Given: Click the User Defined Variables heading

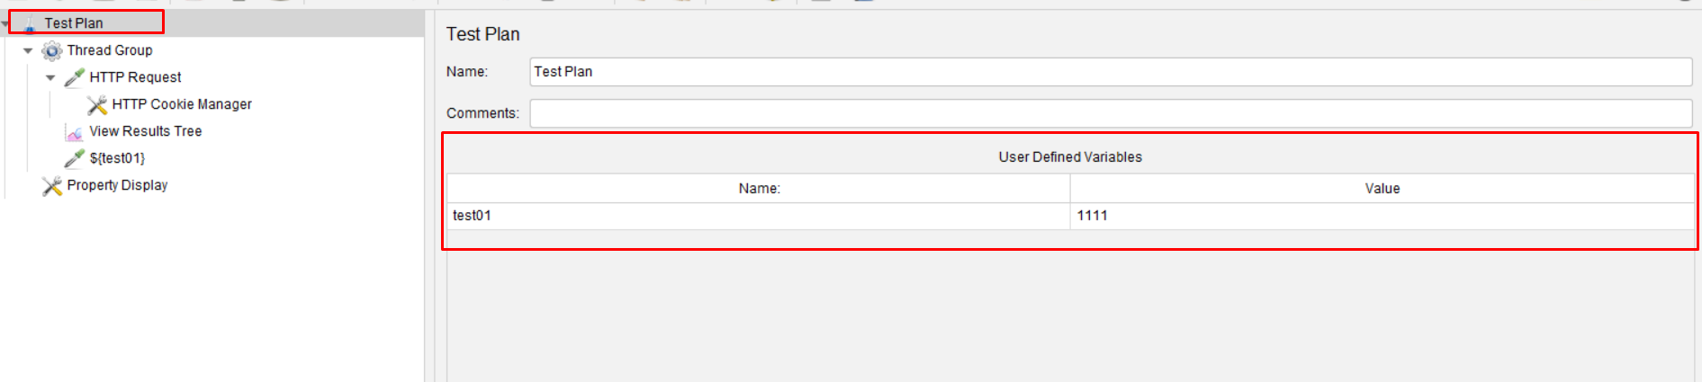Looking at the screenshot, I should [1070, 157].
